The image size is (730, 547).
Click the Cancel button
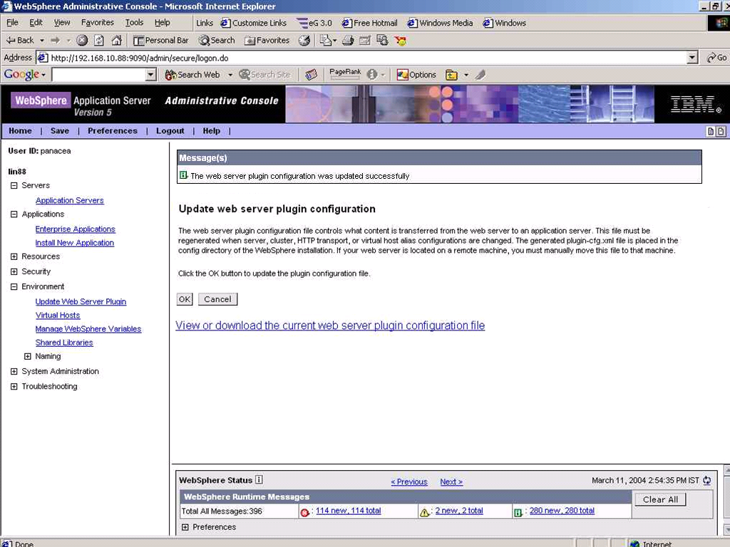coord(217,299)
